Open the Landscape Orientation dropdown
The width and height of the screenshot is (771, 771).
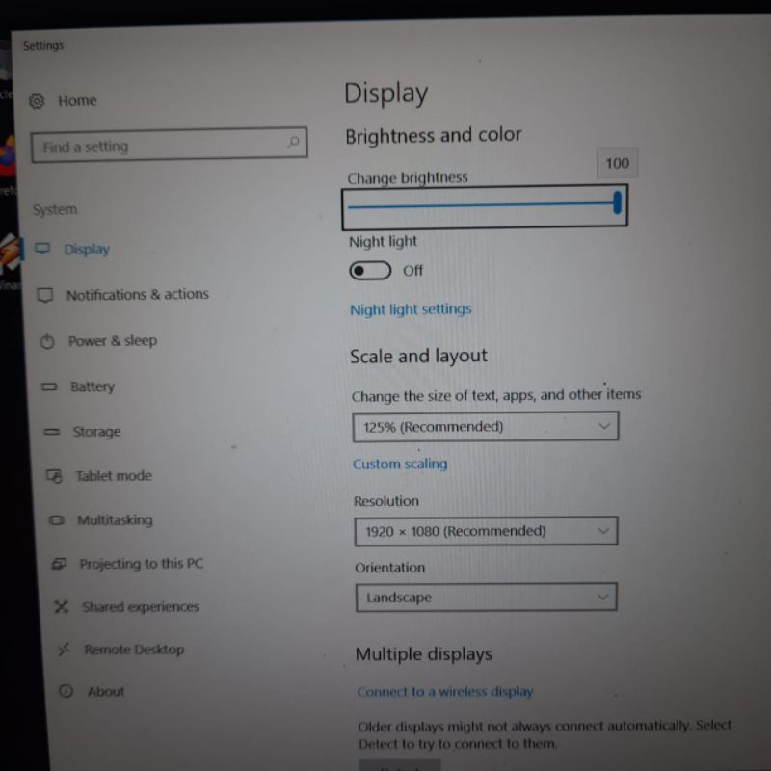[x=486, y=598]
